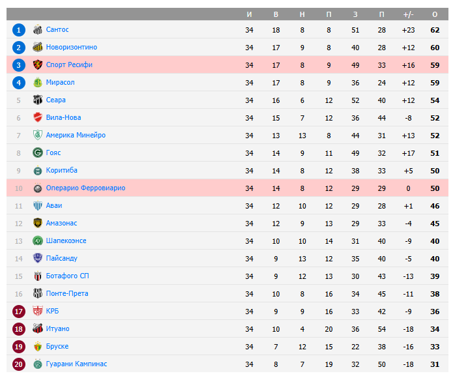Open the Ботафого СП team link
Screen dimensions: 453x378
(68, 276)
